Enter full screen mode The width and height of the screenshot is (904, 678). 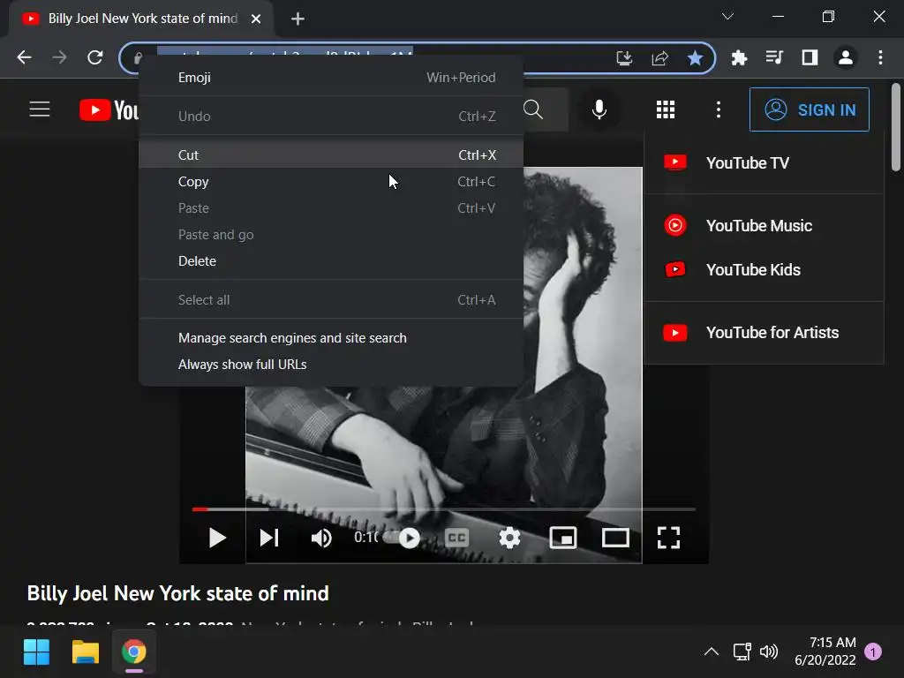pyautogui.click(x=669, y=538)
